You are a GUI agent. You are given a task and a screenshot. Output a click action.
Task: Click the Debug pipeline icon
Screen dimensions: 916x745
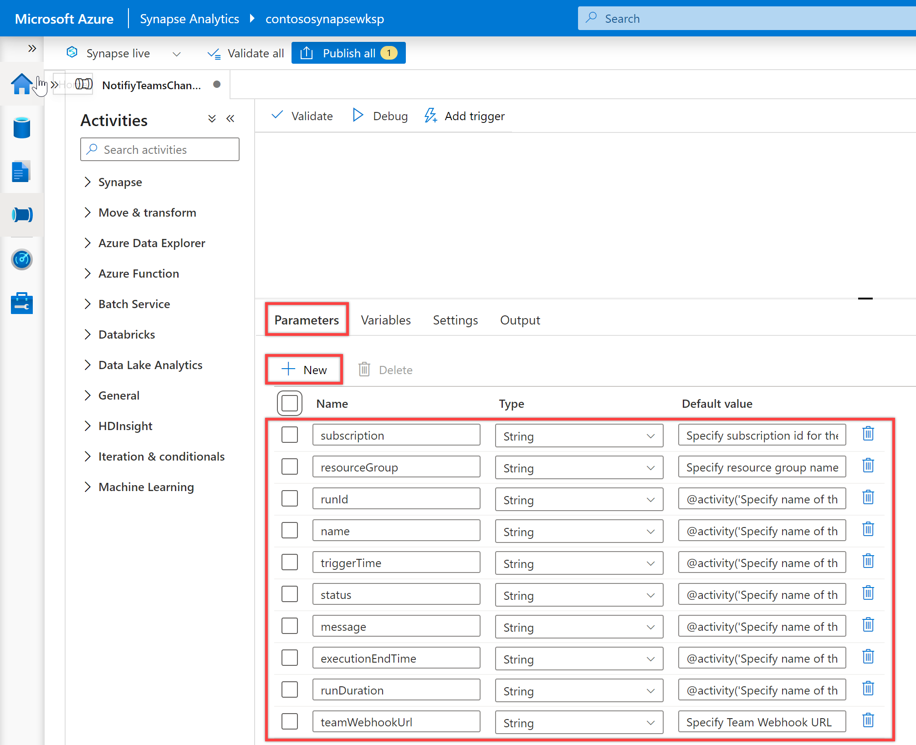pos(358,116)
